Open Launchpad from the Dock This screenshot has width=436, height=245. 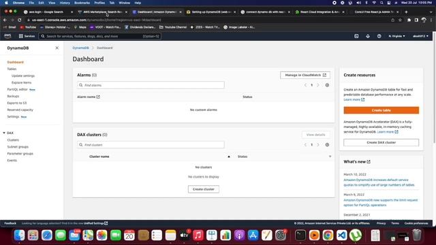point(33,235)
